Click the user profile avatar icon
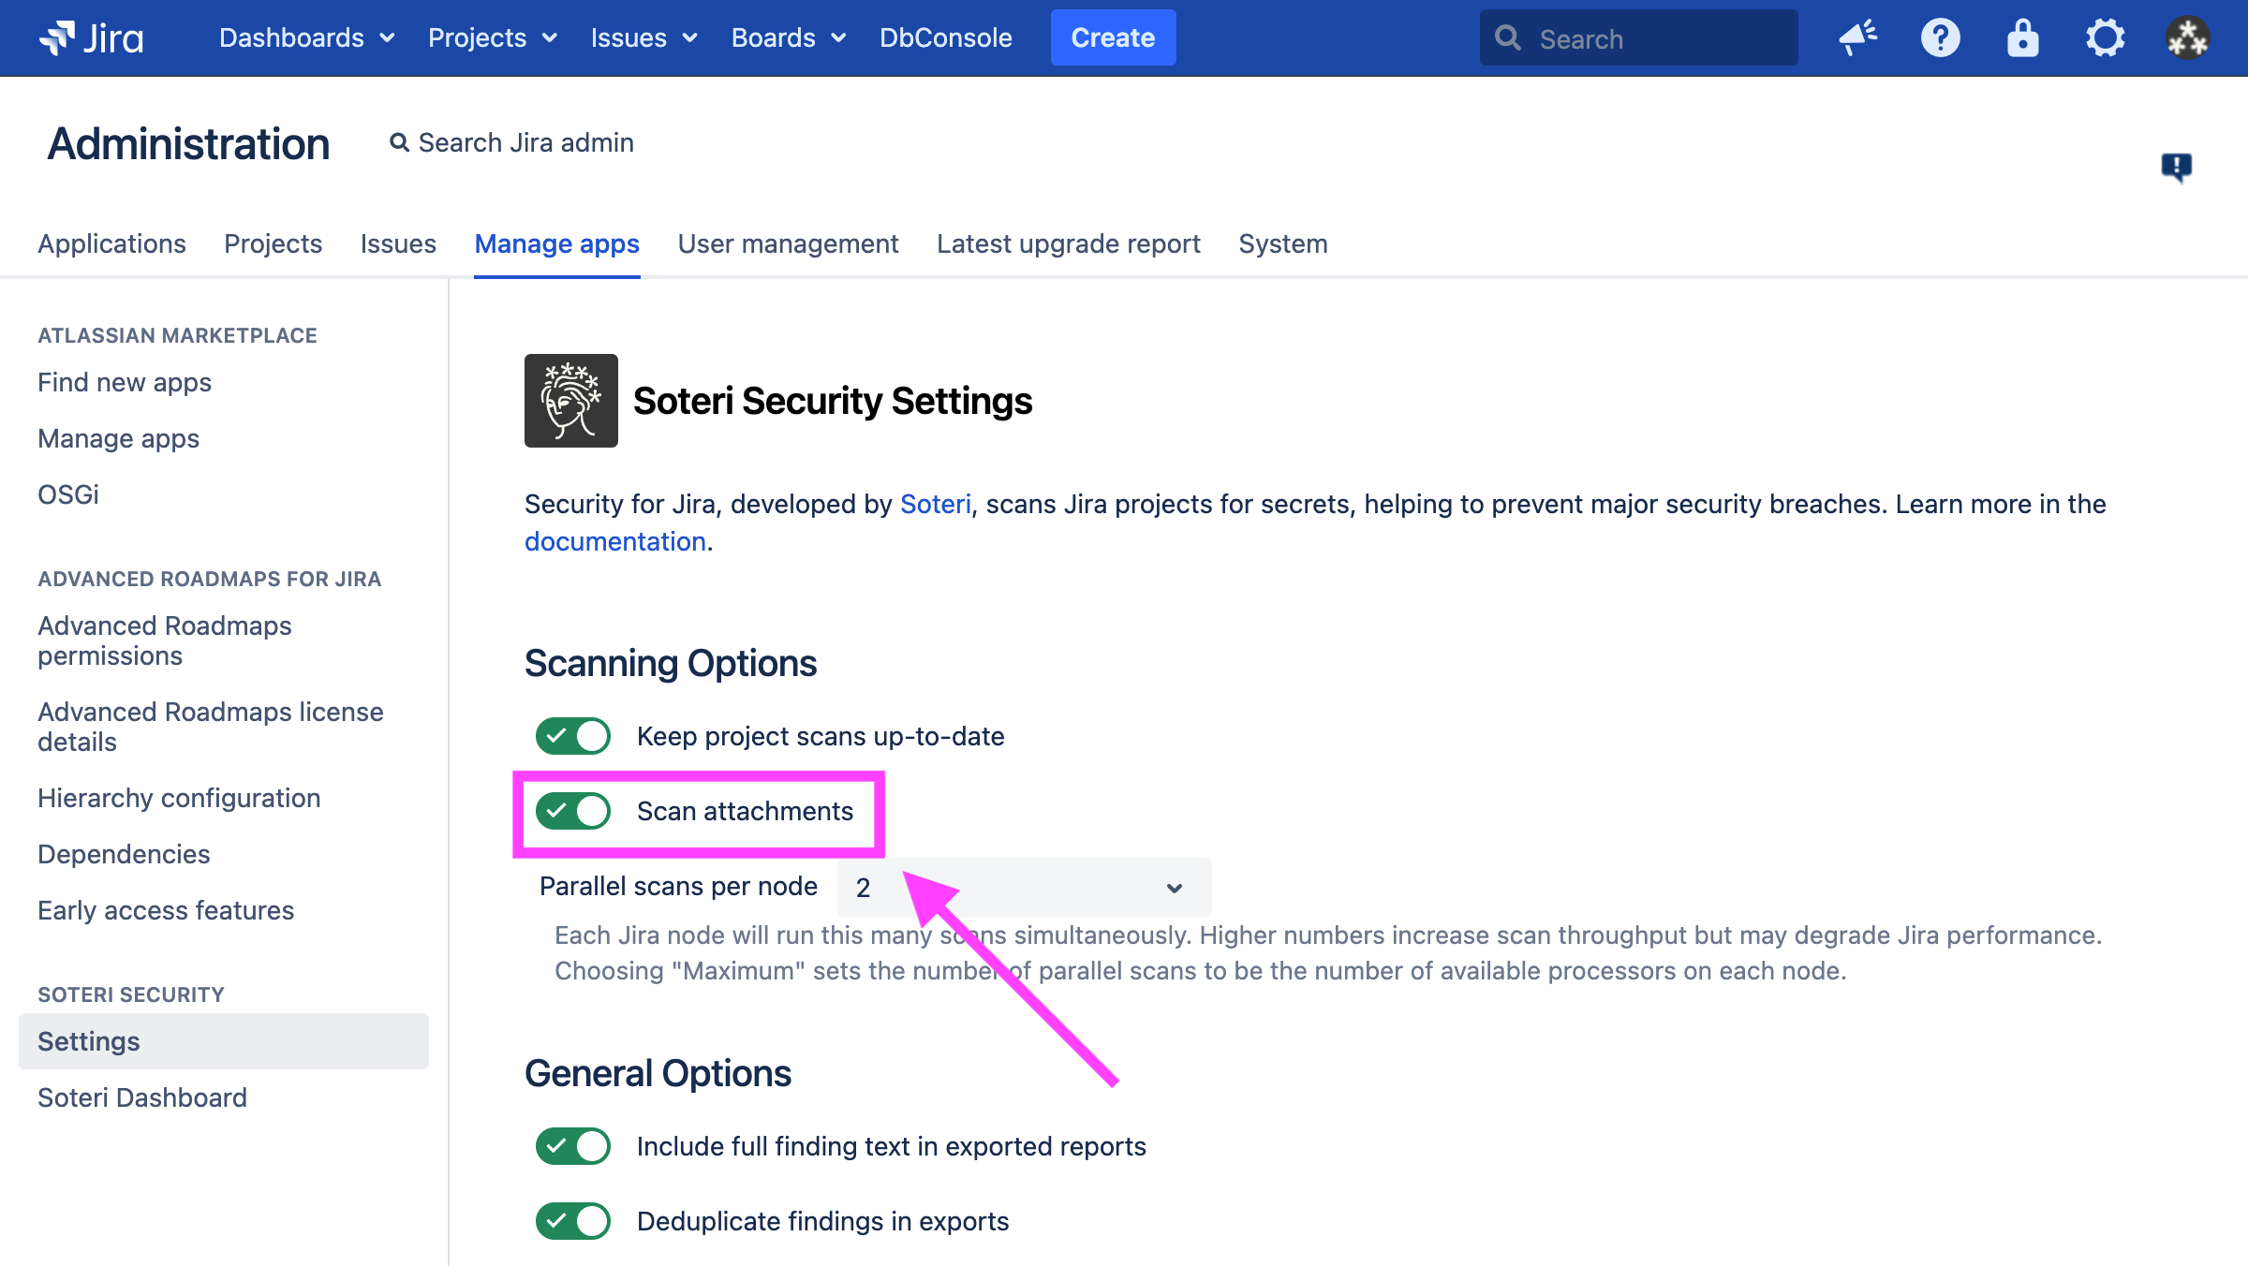The width and height of the screenshot is (2248, 1266). (x=2187, y=37)
